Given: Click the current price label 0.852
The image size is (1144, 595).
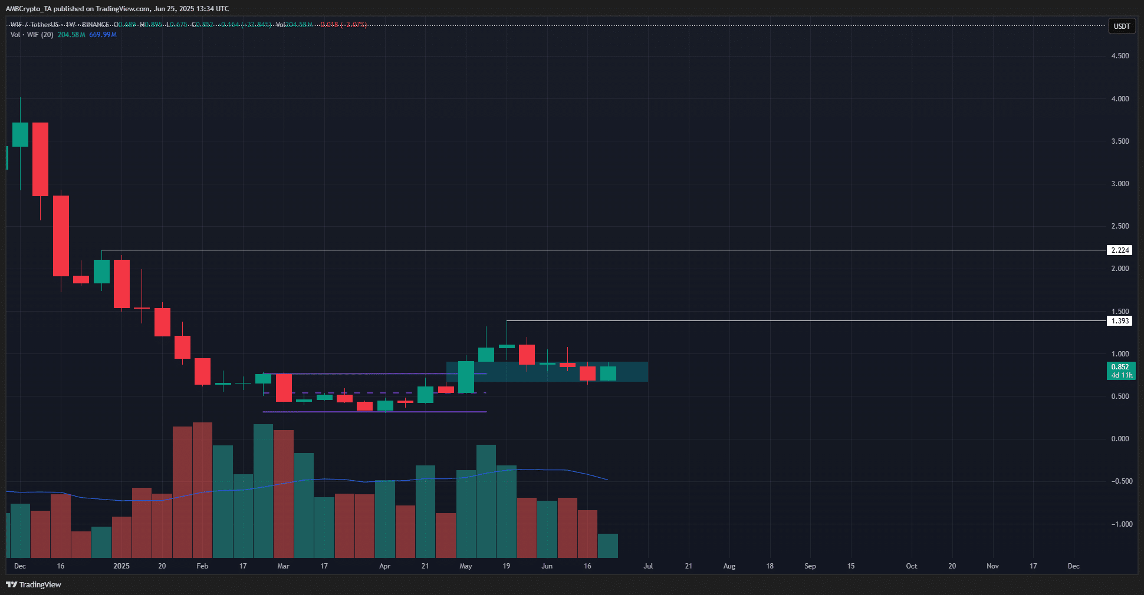Looking at the screenshot, I should (1120, 366).
